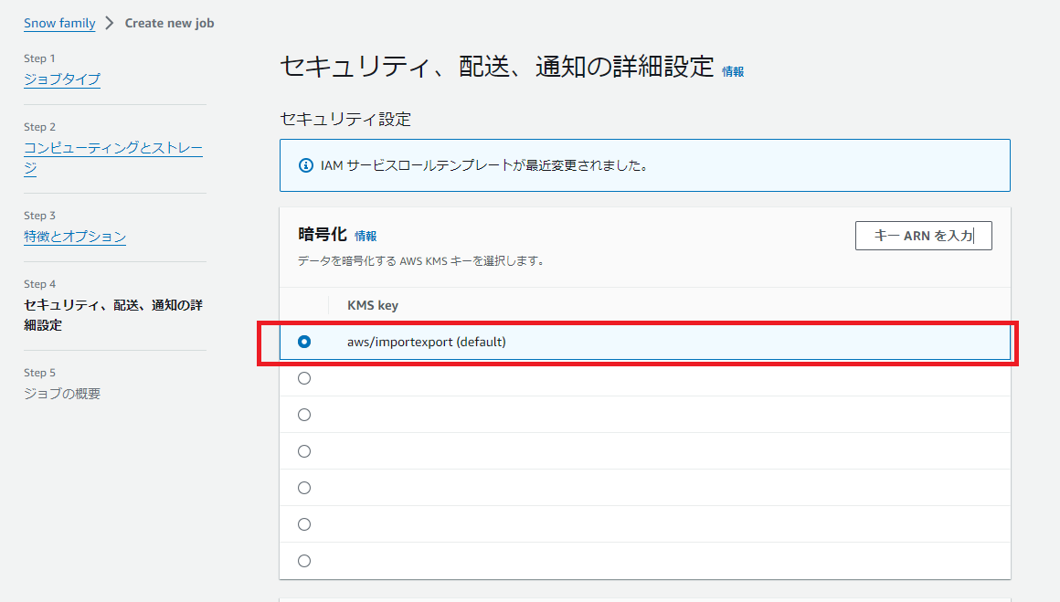
Task: Click the info icon in IAM alert banner
Action: pyautogui.click(x=305, y=165)
